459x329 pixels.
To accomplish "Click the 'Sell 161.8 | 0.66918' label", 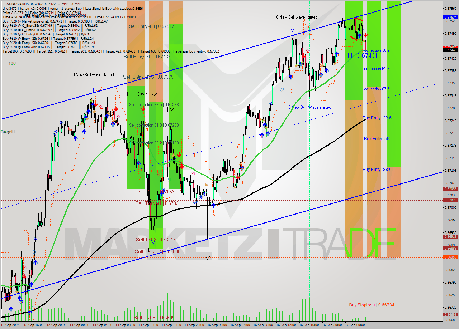I will [x=156, y=240].
